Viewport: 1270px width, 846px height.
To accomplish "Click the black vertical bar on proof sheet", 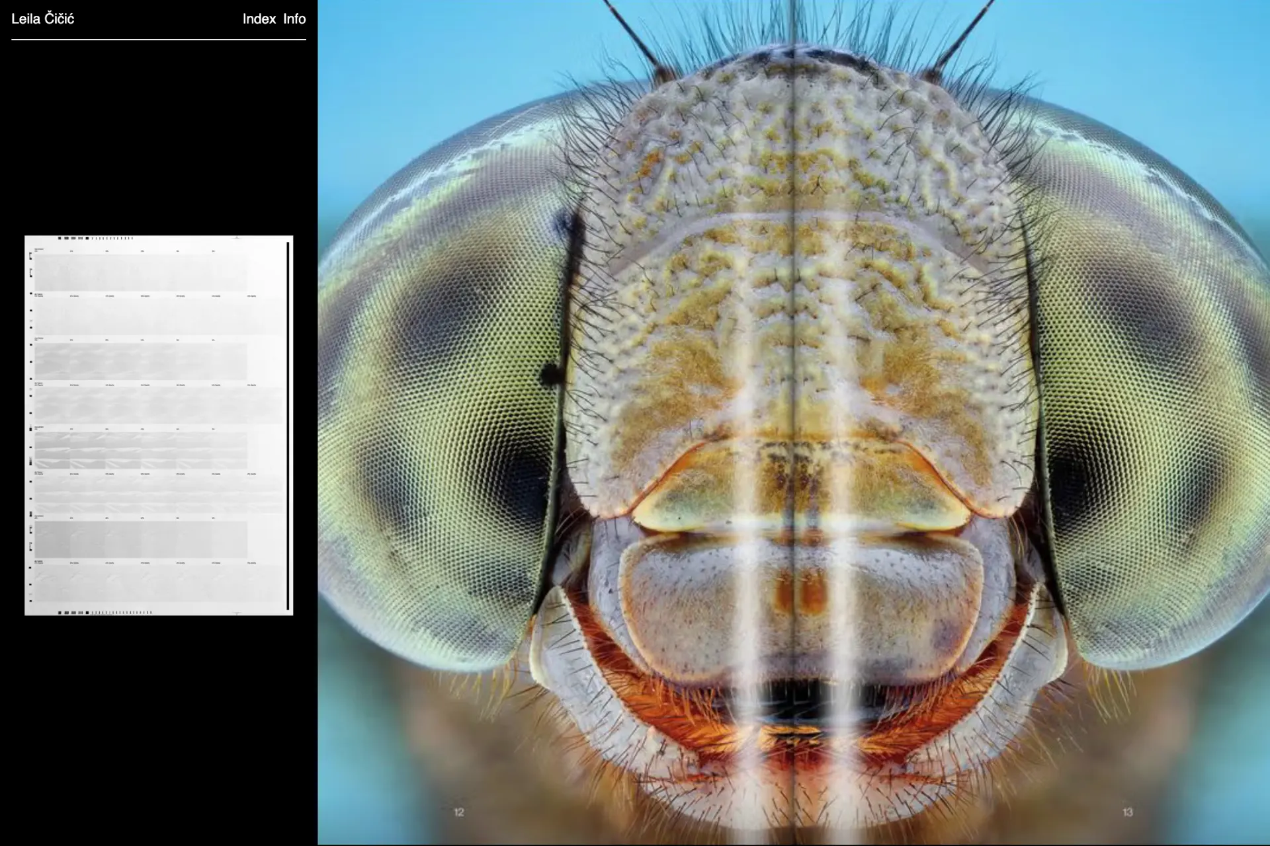I will [288, 425].
